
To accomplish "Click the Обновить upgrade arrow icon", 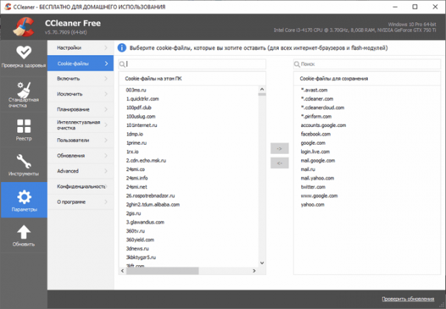I will pyautogui.click(x=24, y=232).
